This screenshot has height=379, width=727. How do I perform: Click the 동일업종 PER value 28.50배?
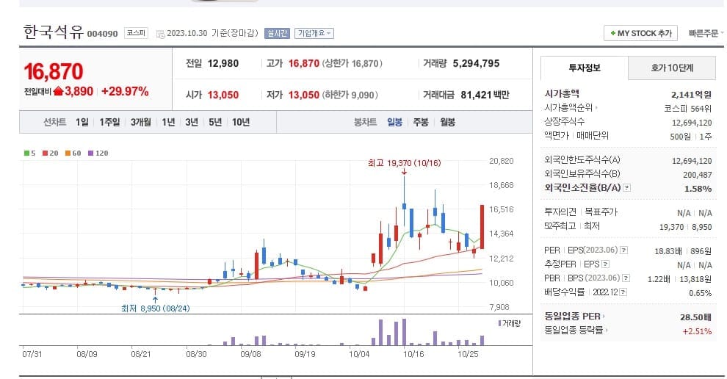tap(695, 317)
